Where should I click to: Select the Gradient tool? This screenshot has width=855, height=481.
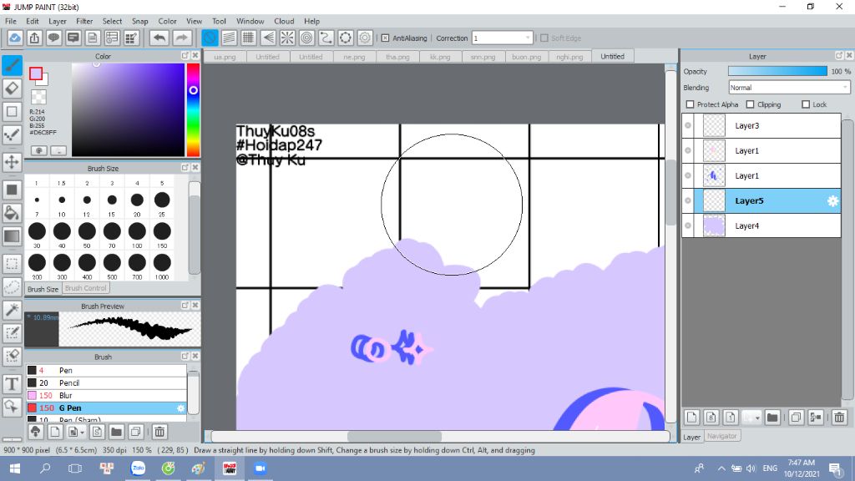(x=12, y=236)
